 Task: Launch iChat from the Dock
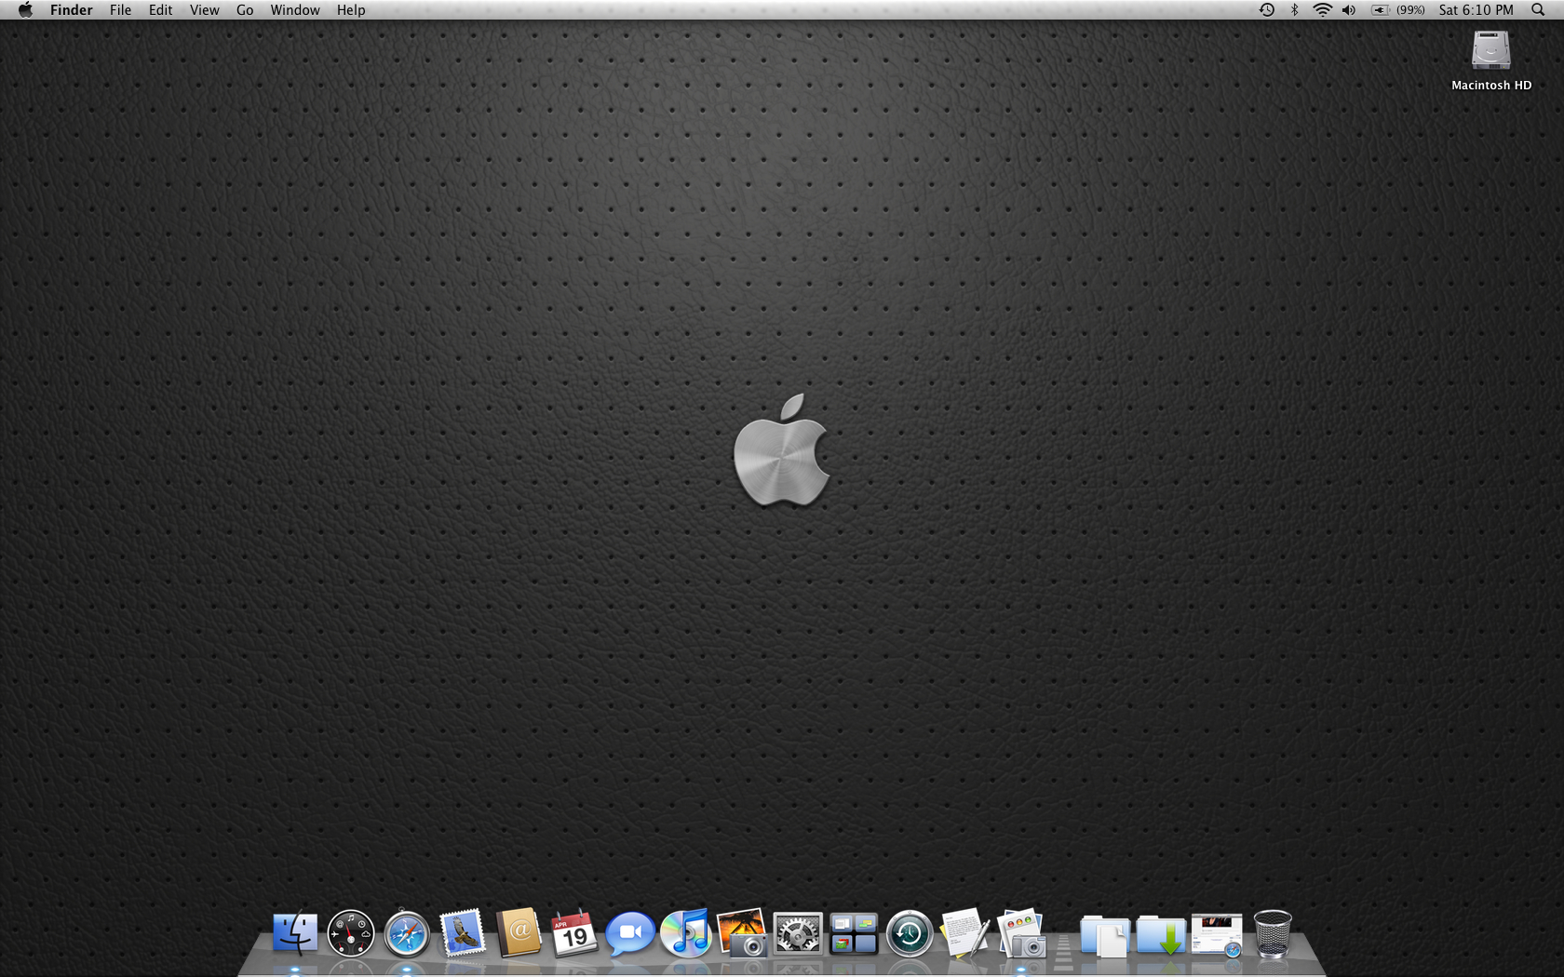tap(630, 933)
